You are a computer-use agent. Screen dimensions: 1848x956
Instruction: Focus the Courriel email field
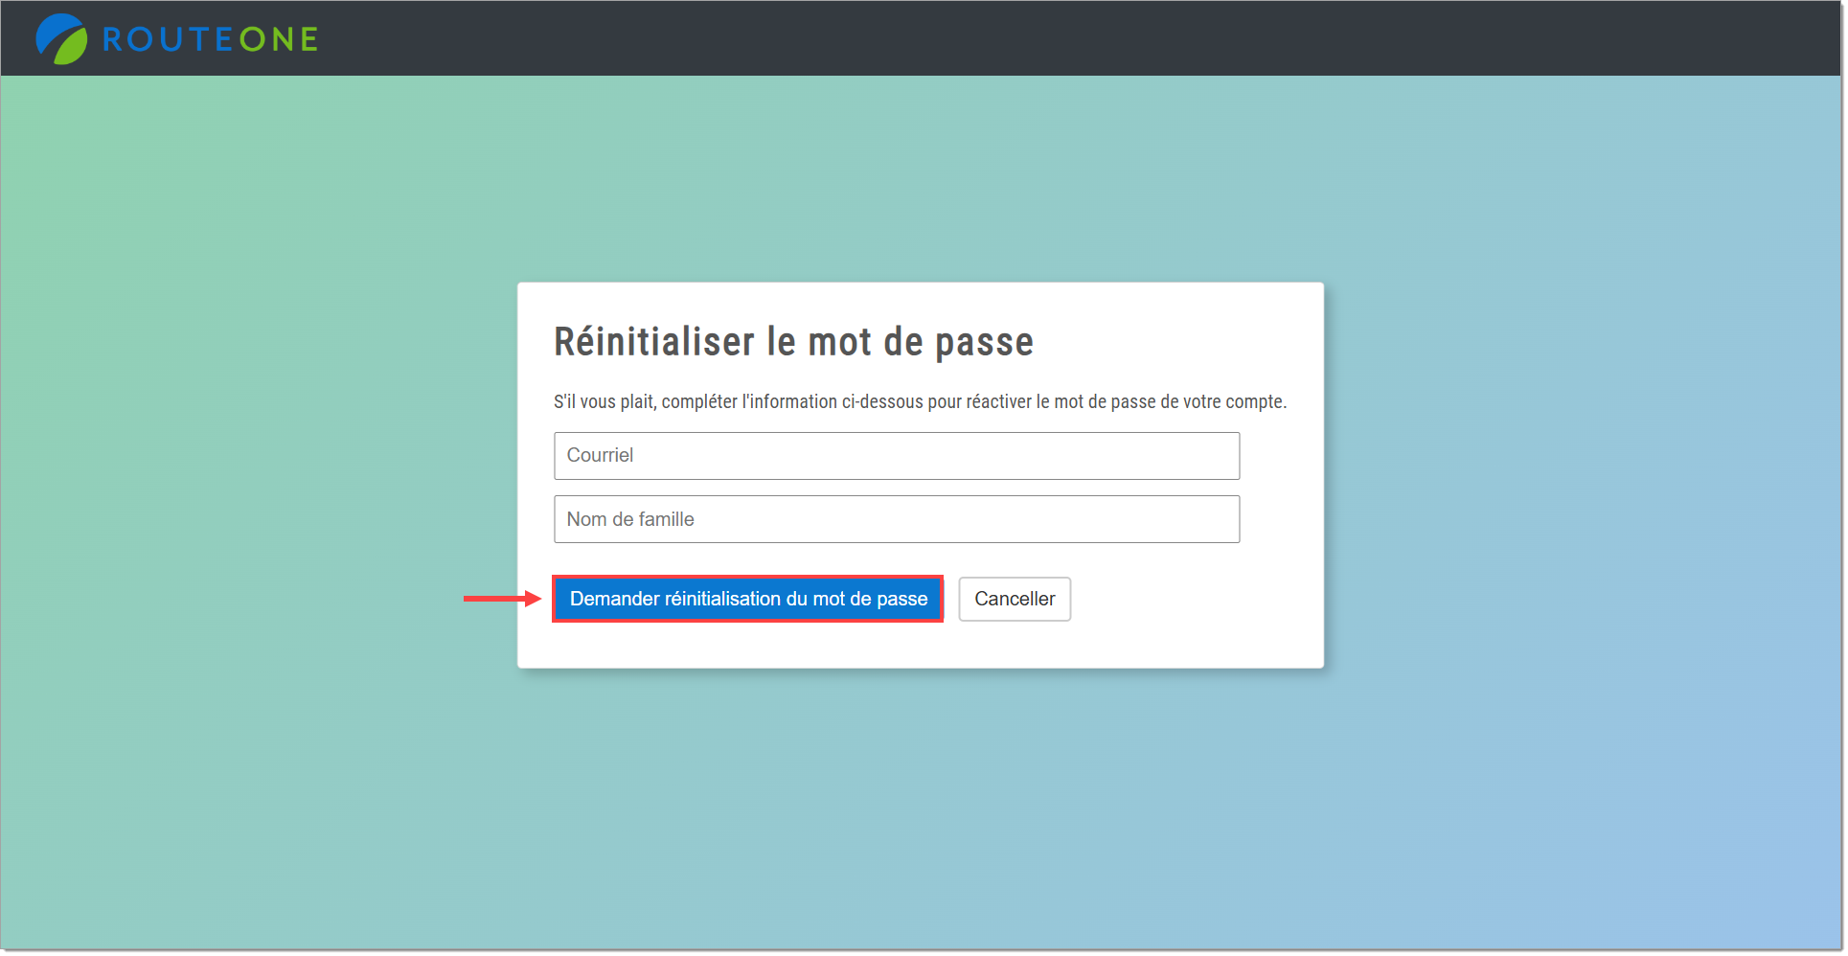[x=896, y=456]
